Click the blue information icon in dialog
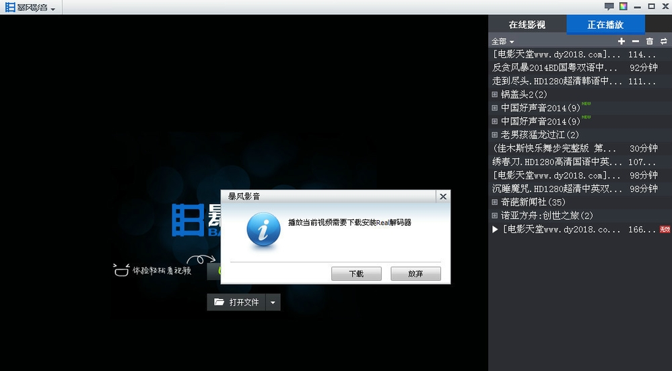 point(263,230)
